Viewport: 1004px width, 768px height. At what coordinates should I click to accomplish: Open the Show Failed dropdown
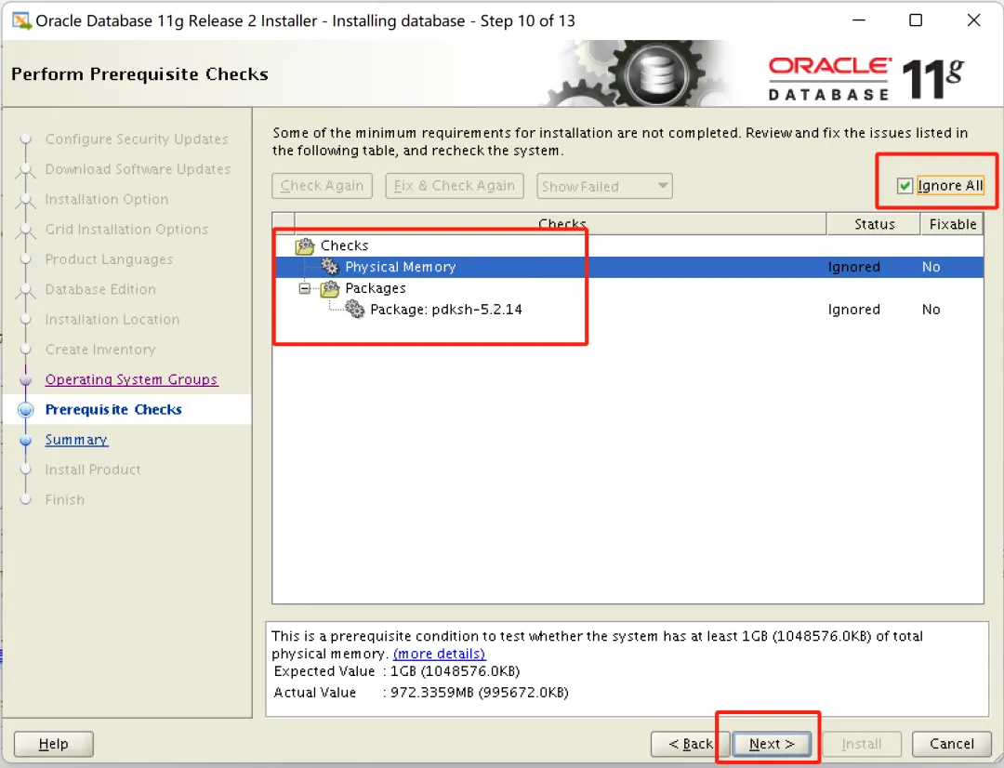click(x=604, y=186)
